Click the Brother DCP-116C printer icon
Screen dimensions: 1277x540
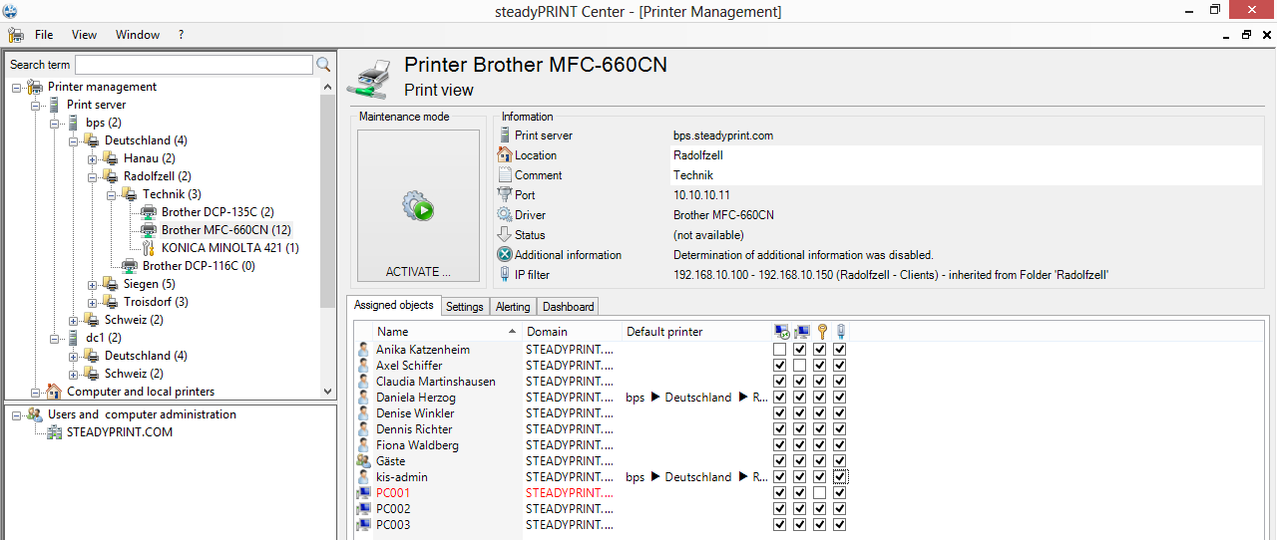pos(130,266)
